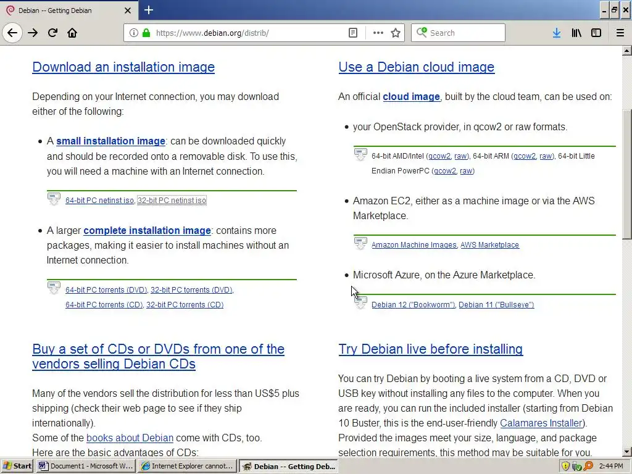Click the 2:44 PM system clock
632x474 pixels.
coord(611,467)
